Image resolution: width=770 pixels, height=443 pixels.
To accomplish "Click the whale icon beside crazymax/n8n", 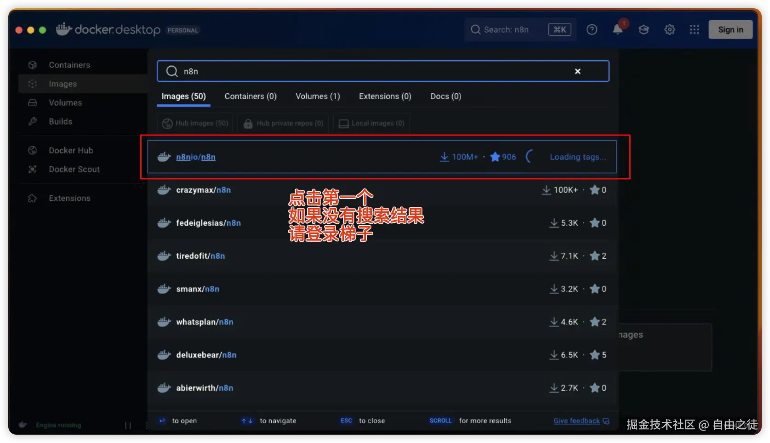I will tap(164, 190).
